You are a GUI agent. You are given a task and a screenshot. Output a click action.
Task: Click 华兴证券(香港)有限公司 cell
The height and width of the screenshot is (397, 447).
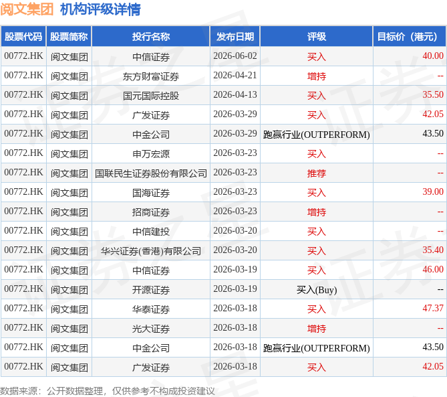tap(151, 251)
